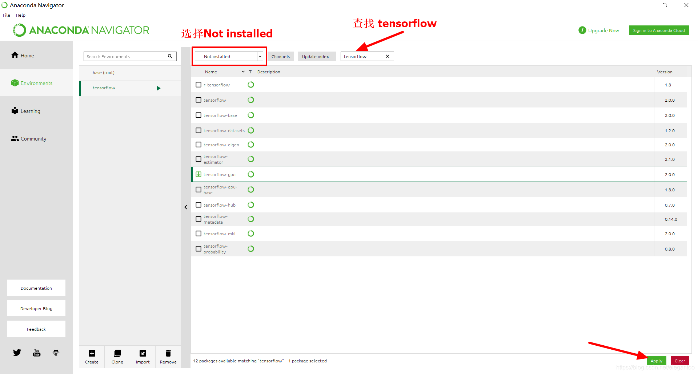Screen dimensions: 698x374
Task: Check the tensorflow-metadata checkbox
Action: [x=198, y=219]
